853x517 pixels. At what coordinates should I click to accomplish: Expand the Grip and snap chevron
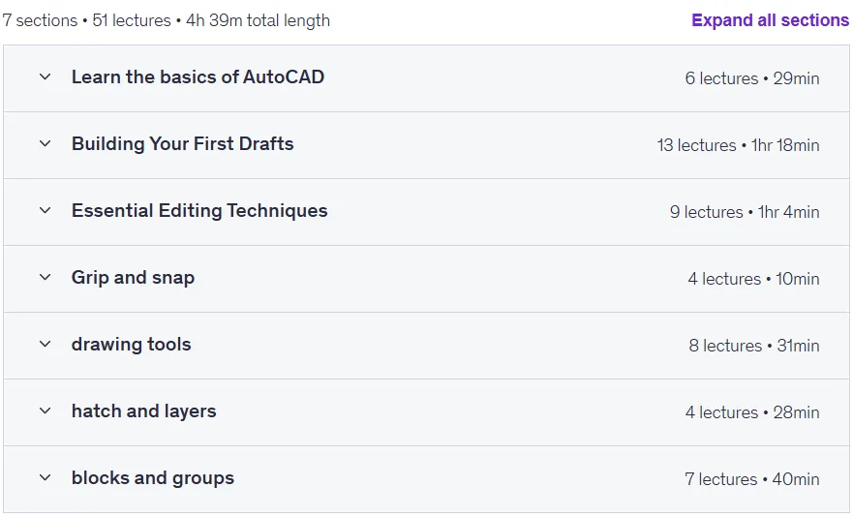pyautogui.click(x=46, y=278)
